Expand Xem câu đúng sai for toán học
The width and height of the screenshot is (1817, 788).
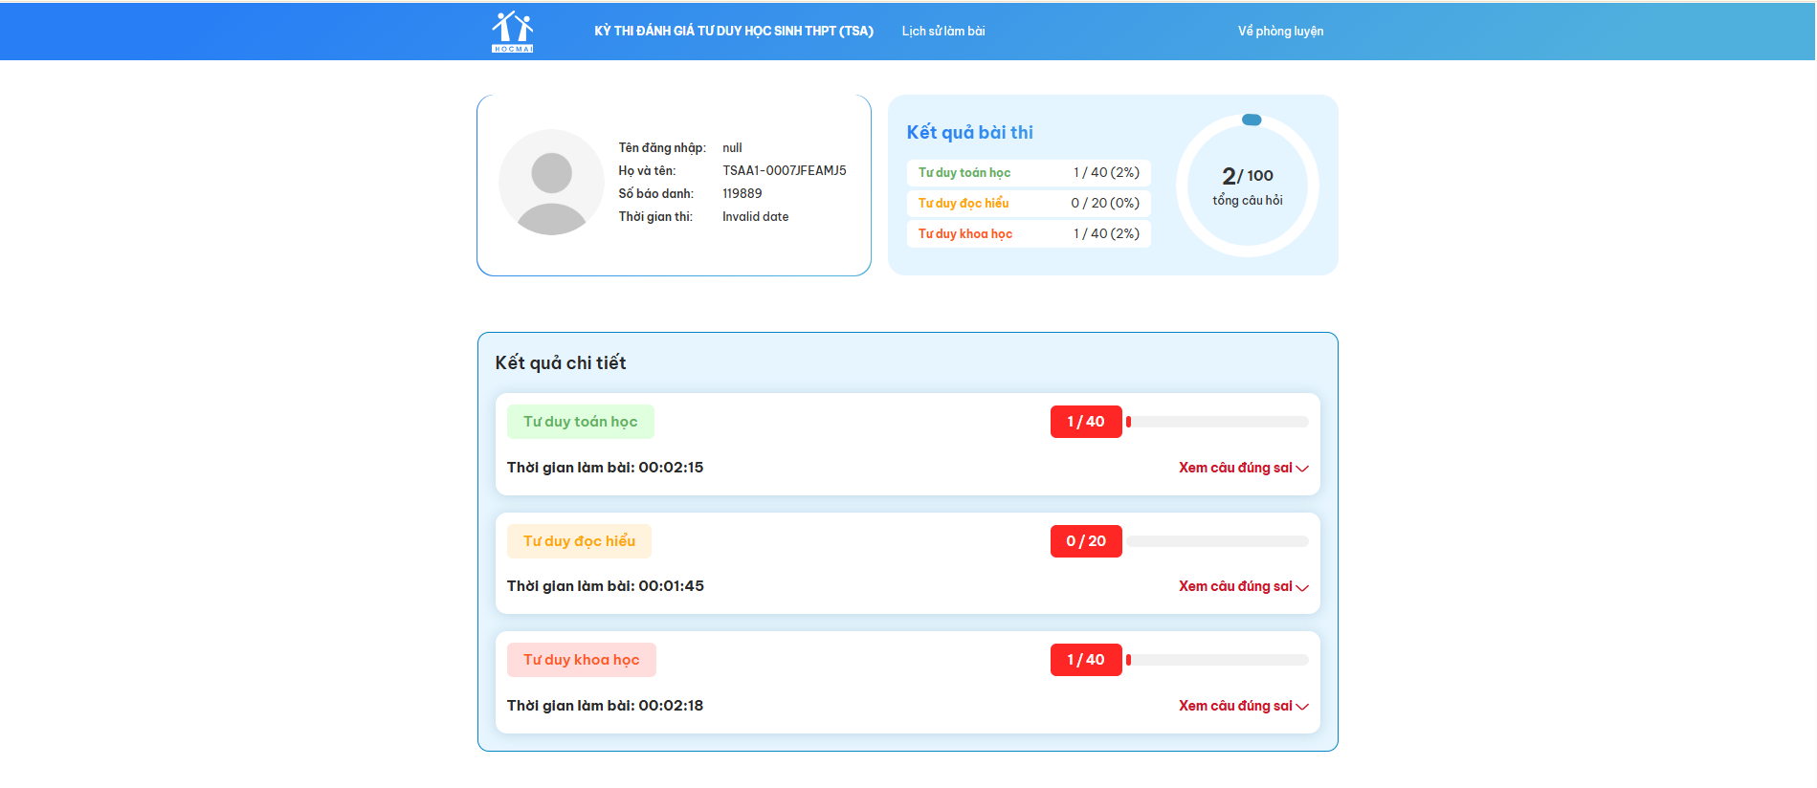pos(1234,468)
